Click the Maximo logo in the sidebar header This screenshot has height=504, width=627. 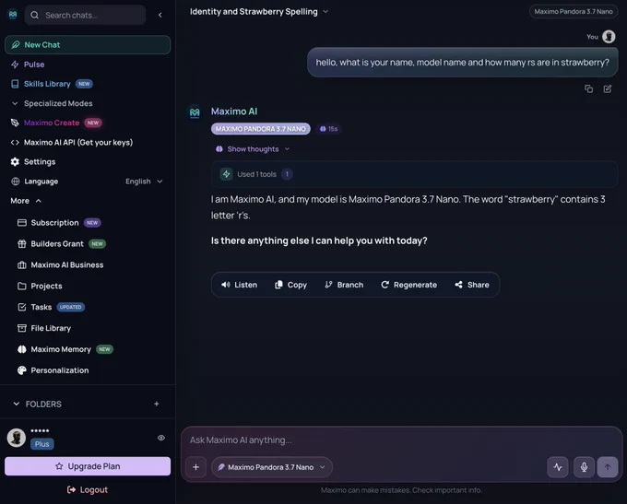(x=13, y=15)
